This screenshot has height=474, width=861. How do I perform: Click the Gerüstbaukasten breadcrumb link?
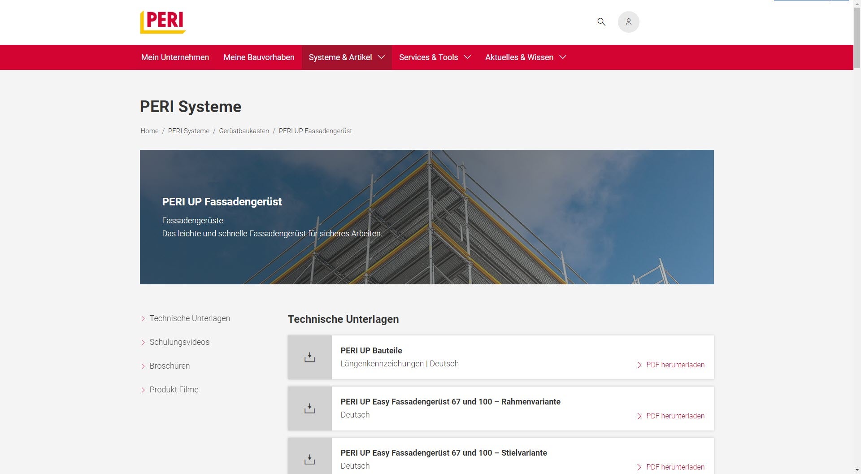244,131
